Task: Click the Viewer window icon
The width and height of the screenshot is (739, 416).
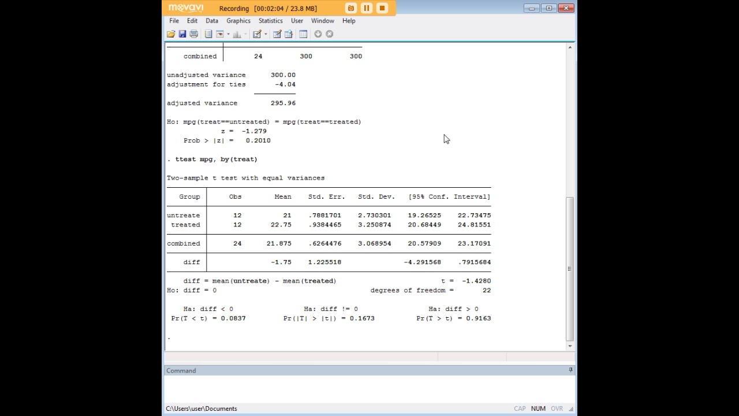Action: 219,34
